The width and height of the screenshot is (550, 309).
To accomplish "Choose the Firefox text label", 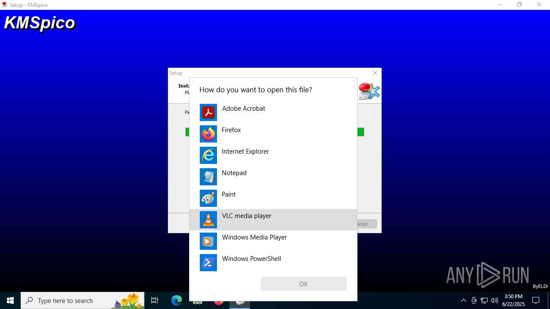I will pyautogui.click(x=231, y=130).
